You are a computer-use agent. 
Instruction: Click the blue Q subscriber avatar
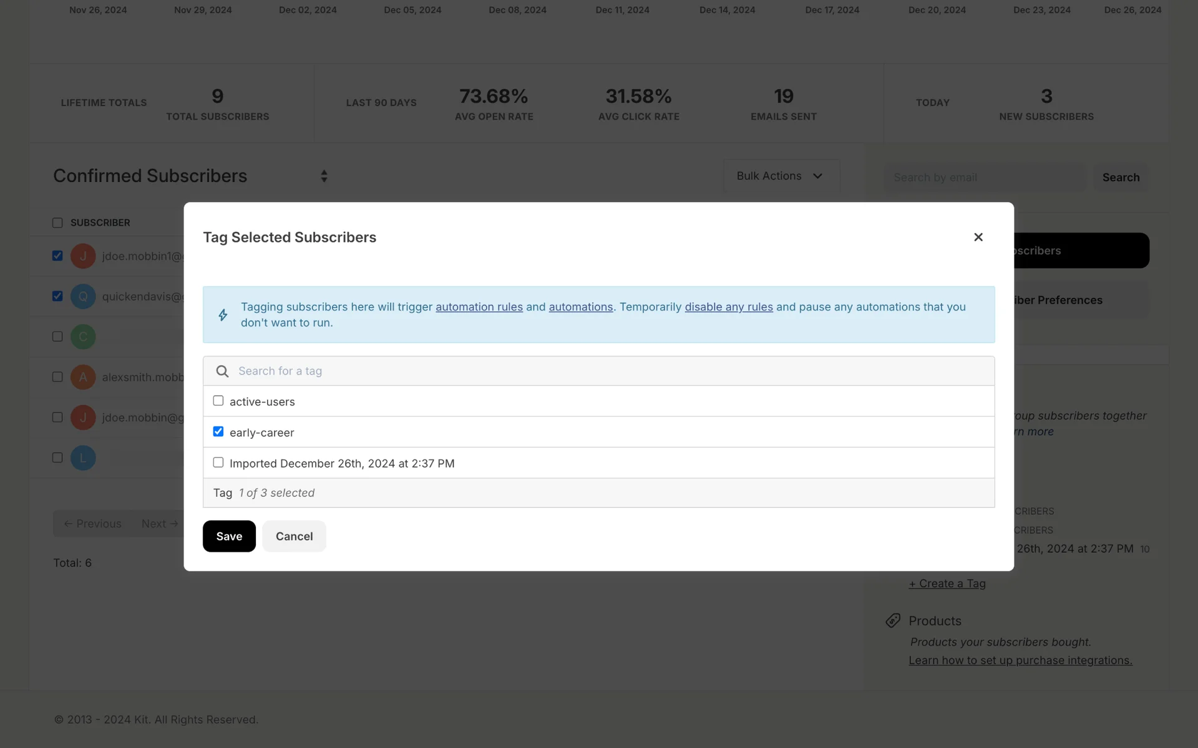(83, 297)
